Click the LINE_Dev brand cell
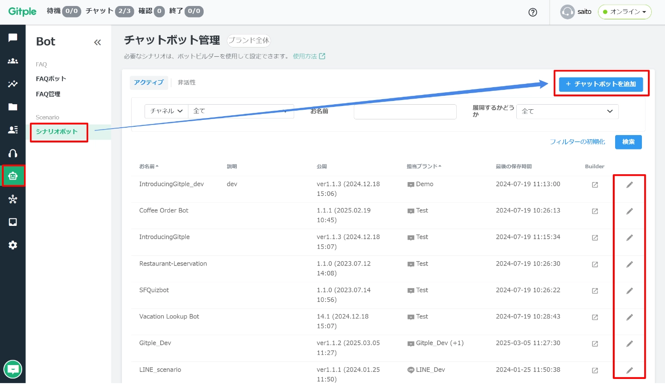Viewport: 665px width, 384px height. pyautogui.click(x=426, y=370)
